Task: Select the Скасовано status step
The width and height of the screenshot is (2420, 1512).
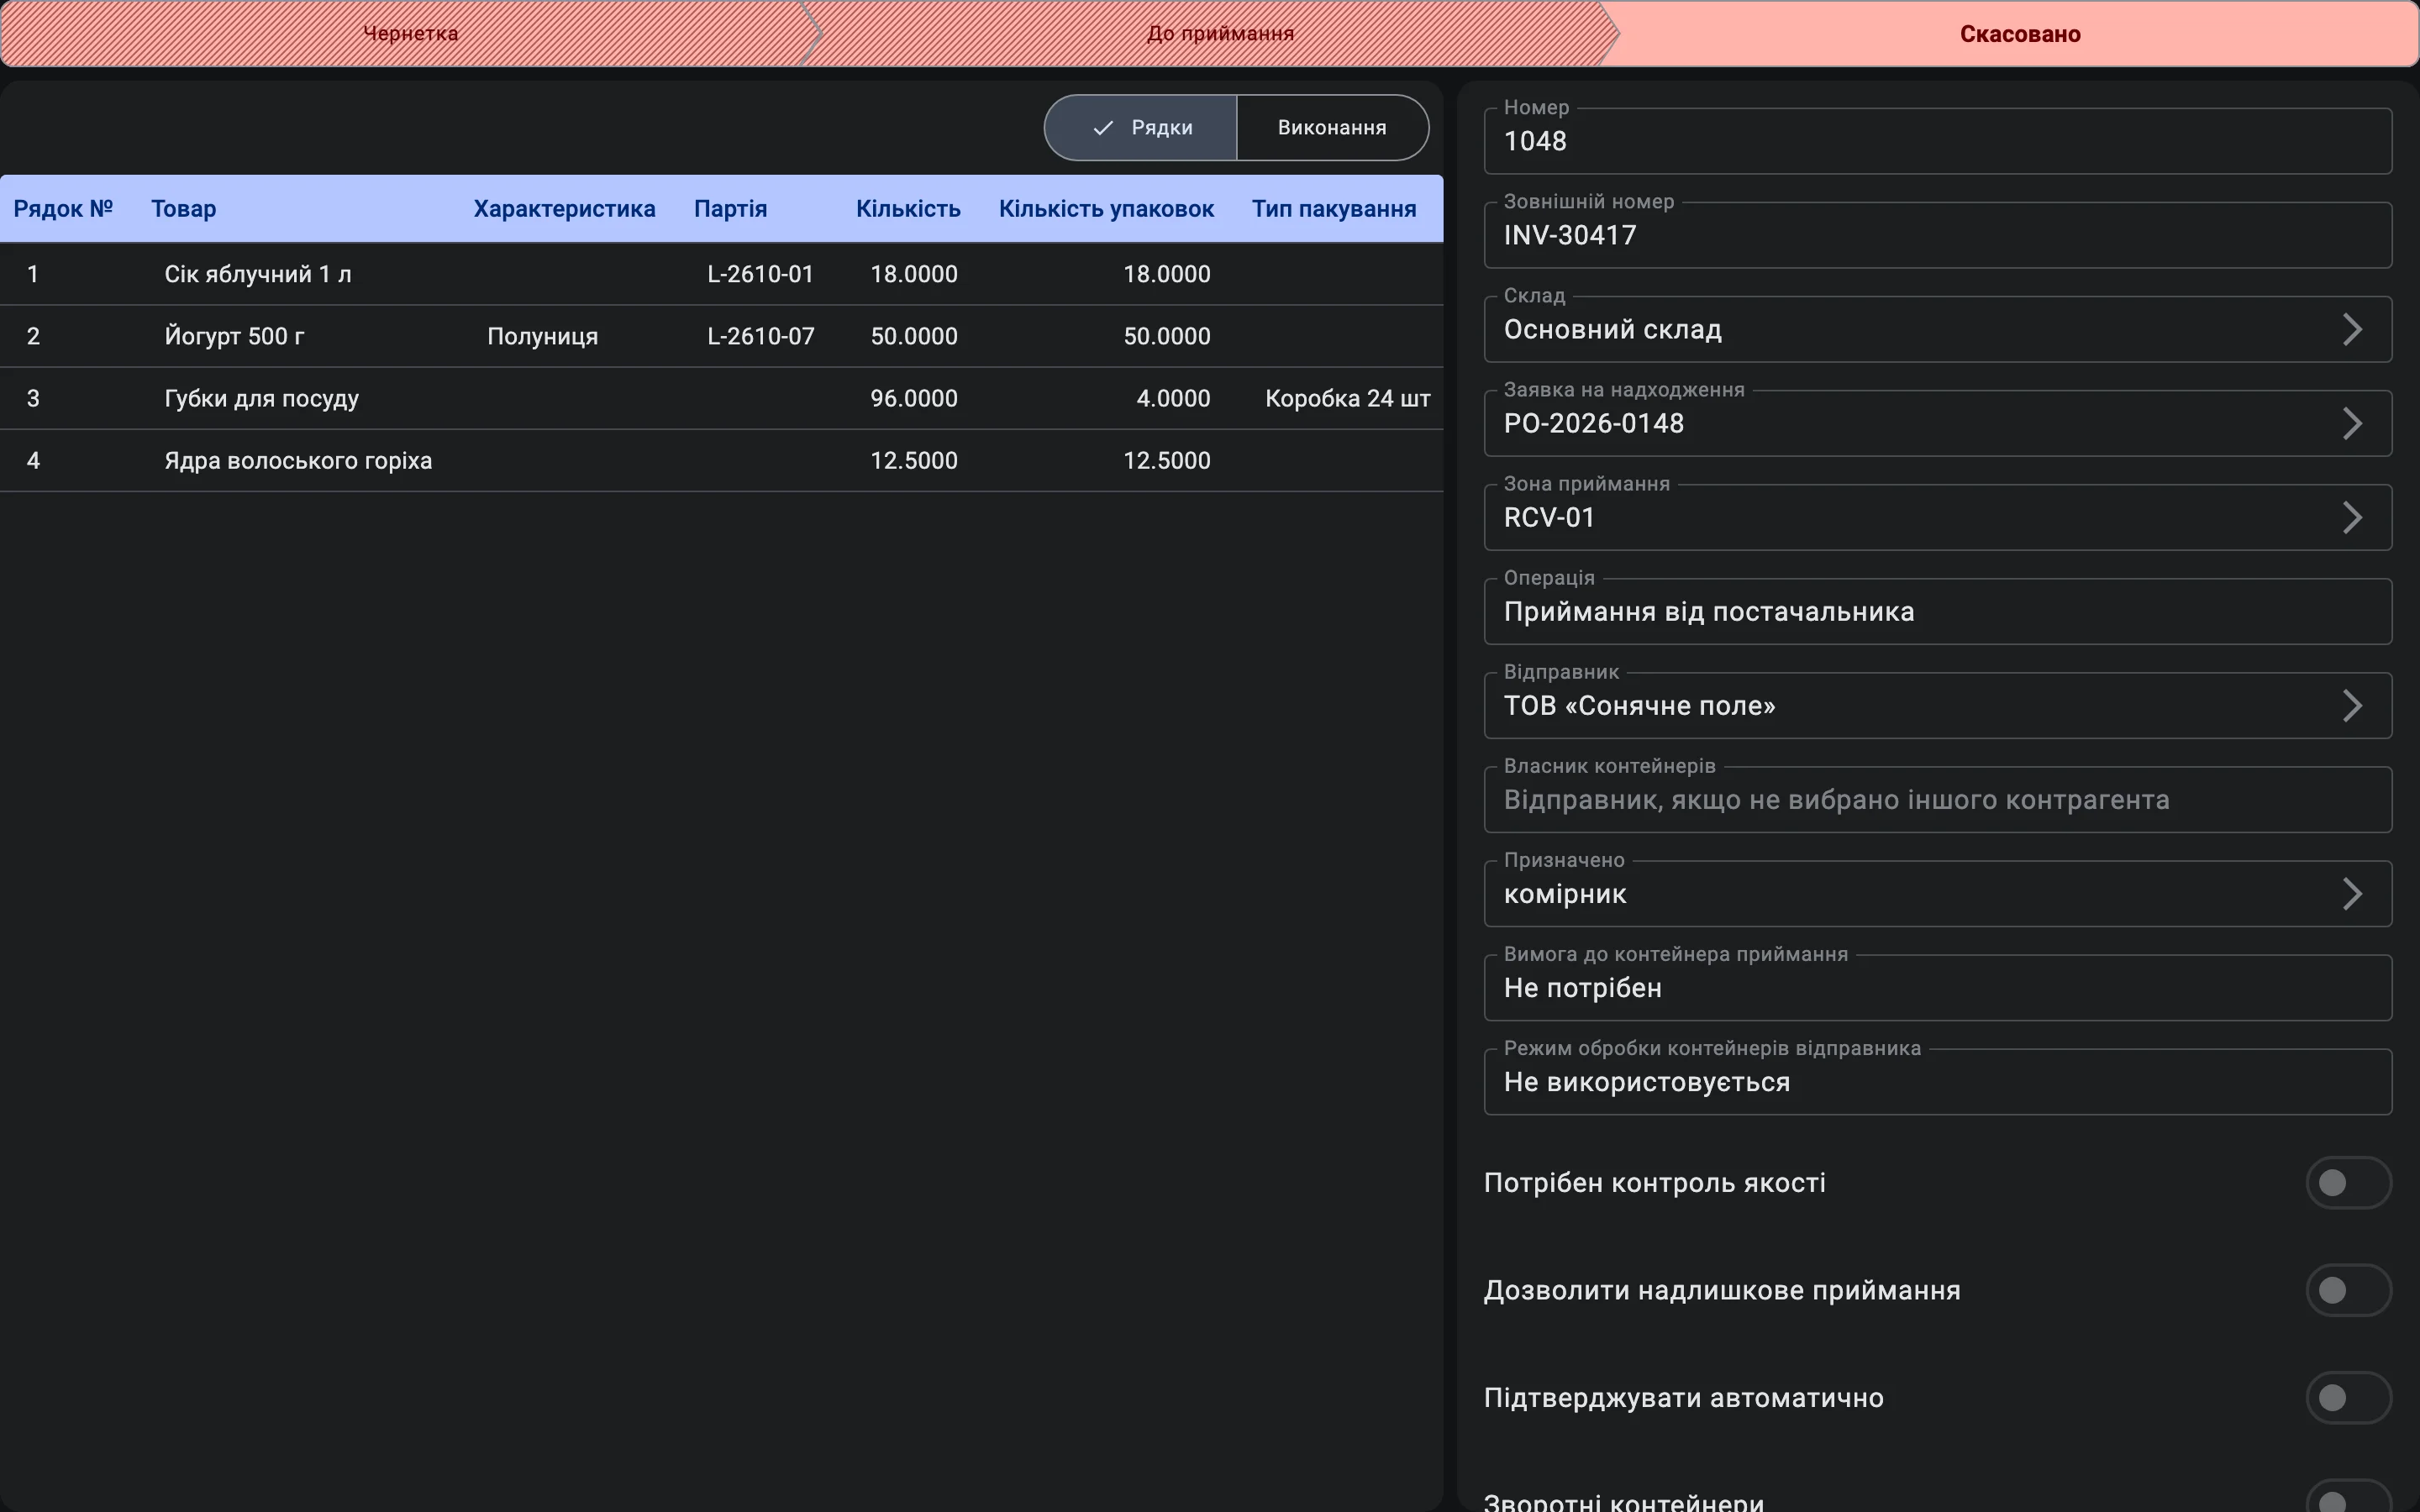Action: coord(2020,33)
